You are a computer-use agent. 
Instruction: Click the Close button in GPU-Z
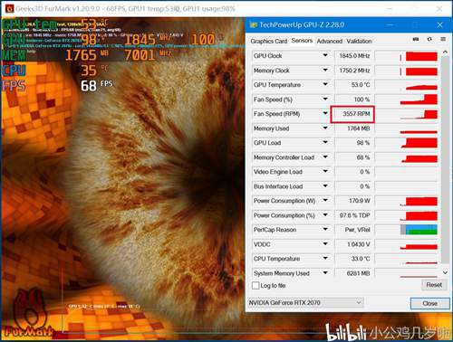pyautogui.click(x=429, y=303)
